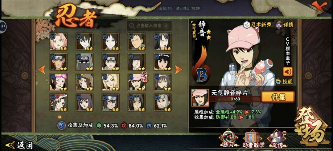
Task: Go to previous ninja page arrow
Action: [42, 70]
